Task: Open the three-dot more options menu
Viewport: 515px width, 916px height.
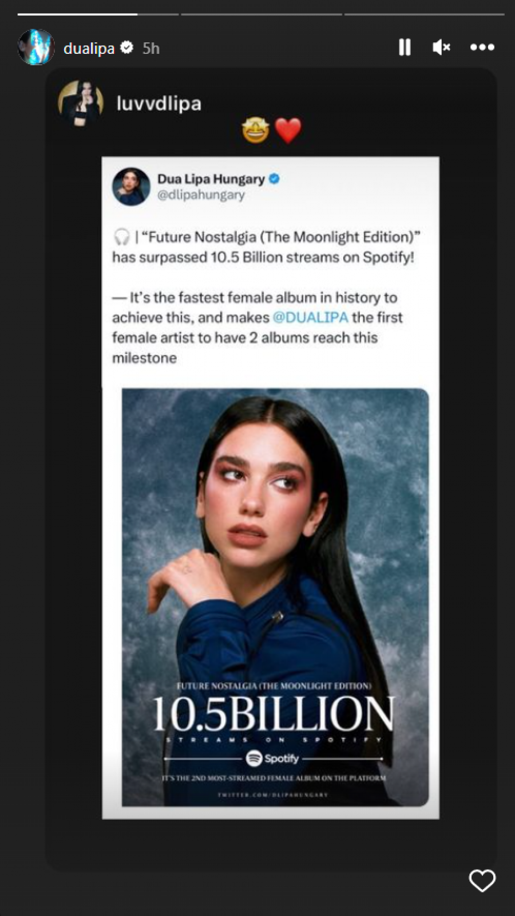Action: click(x=482, y=47)
